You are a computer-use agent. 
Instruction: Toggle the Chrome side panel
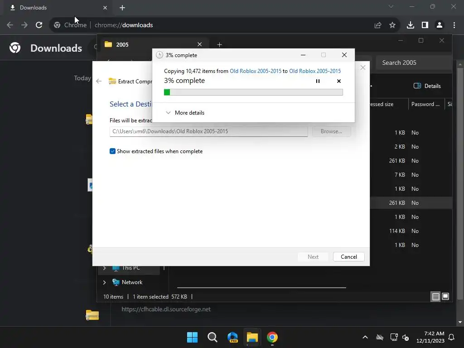(x=425, y=25)
